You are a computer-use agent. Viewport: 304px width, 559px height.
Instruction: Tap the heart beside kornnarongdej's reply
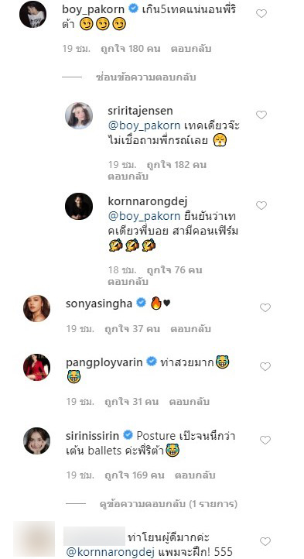[261, 205]
